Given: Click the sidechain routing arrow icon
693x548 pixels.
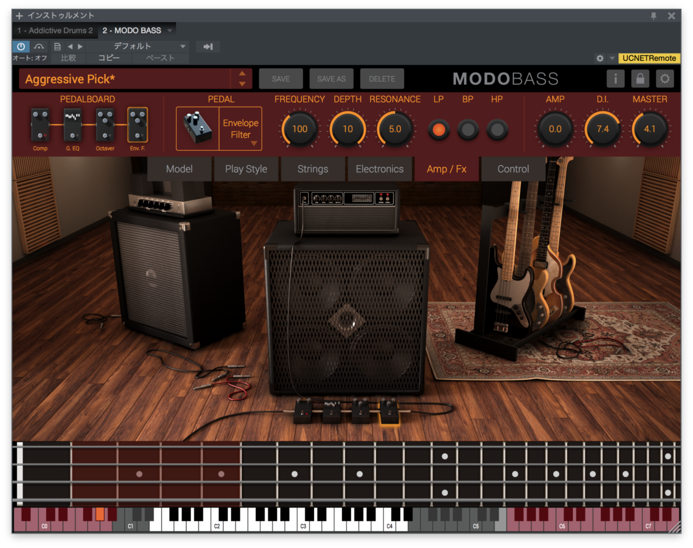Looking at the screenshot, I should point(208,46).
